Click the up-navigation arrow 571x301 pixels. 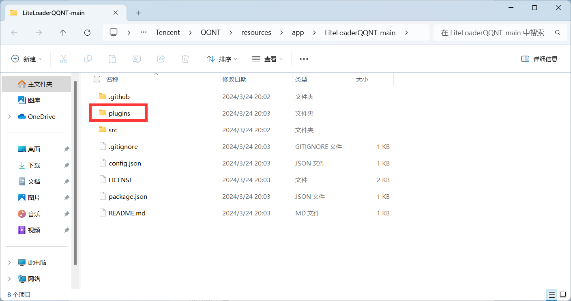point(63,32)
